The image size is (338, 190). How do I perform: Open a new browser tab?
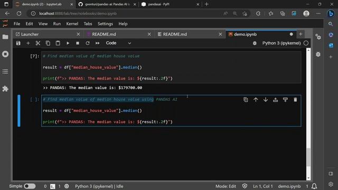[x=206, y=4]
